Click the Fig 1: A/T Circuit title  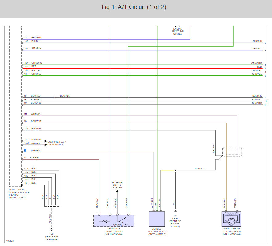pyautogui.click(x=134, y=7)
